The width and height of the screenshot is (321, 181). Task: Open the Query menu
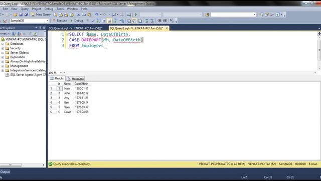tap(25, 9)
